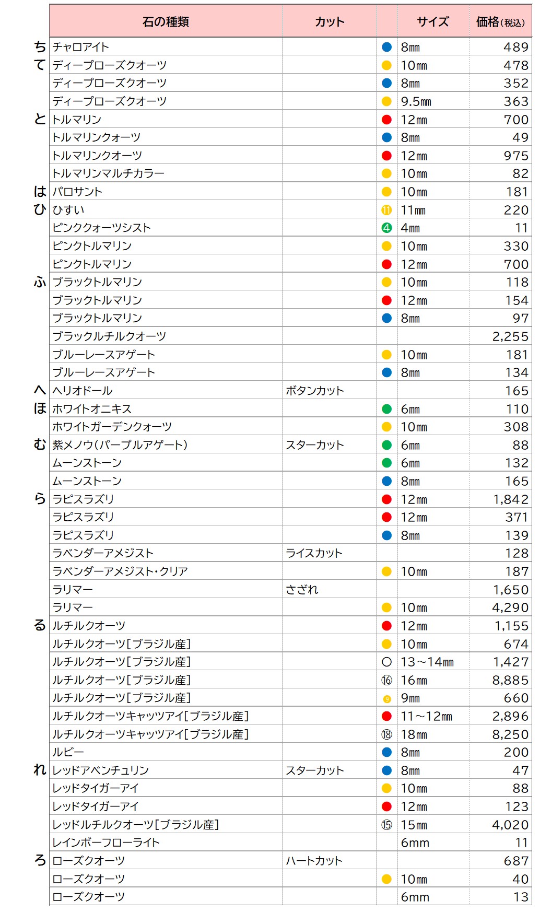Select the サイズ column header
Screen dimensions: 540x924
(x=432, y=21)
